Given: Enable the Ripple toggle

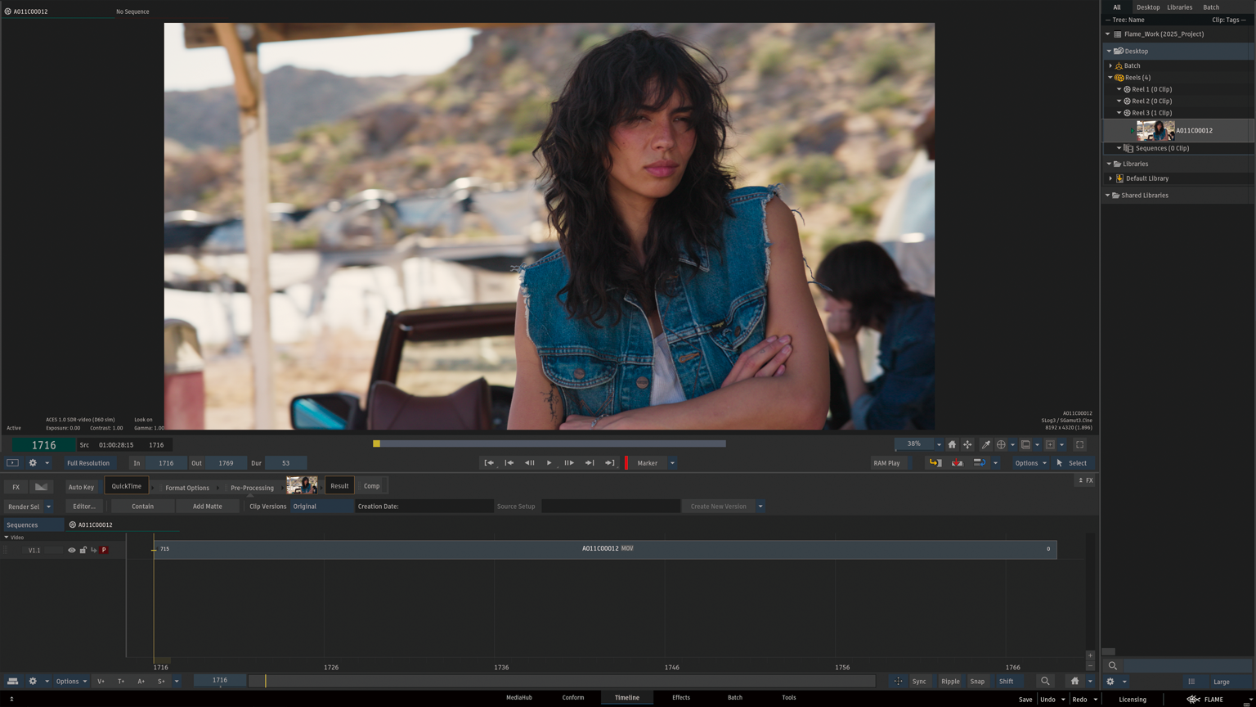Looking at the screenshot, I should (950, 681).
